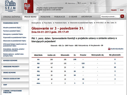Click the 04-01-2013 breadcrumb
The height and width of the screenshot is (95, 127).
[100, 23]
